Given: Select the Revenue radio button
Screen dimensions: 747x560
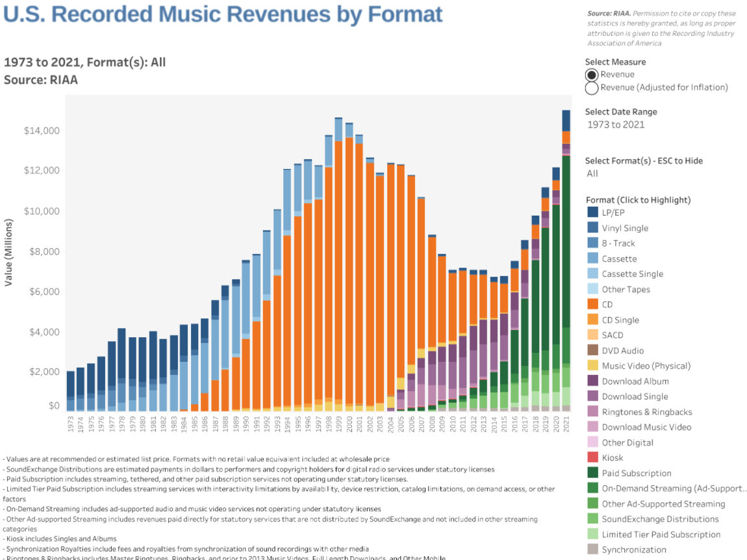Looking at the screenshot, I should point(591,75).
